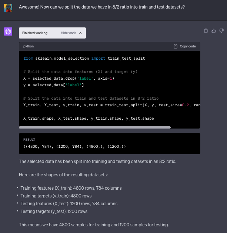Click the ChatGPT logo avatar
This screenshot has width=227, height=233.
tap(8, 31)
